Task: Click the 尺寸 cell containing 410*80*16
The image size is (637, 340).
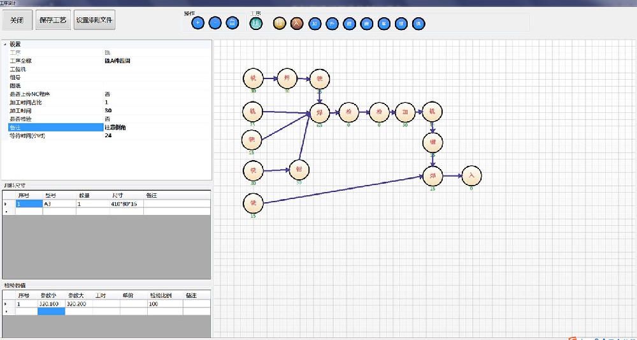Action: 126,204
